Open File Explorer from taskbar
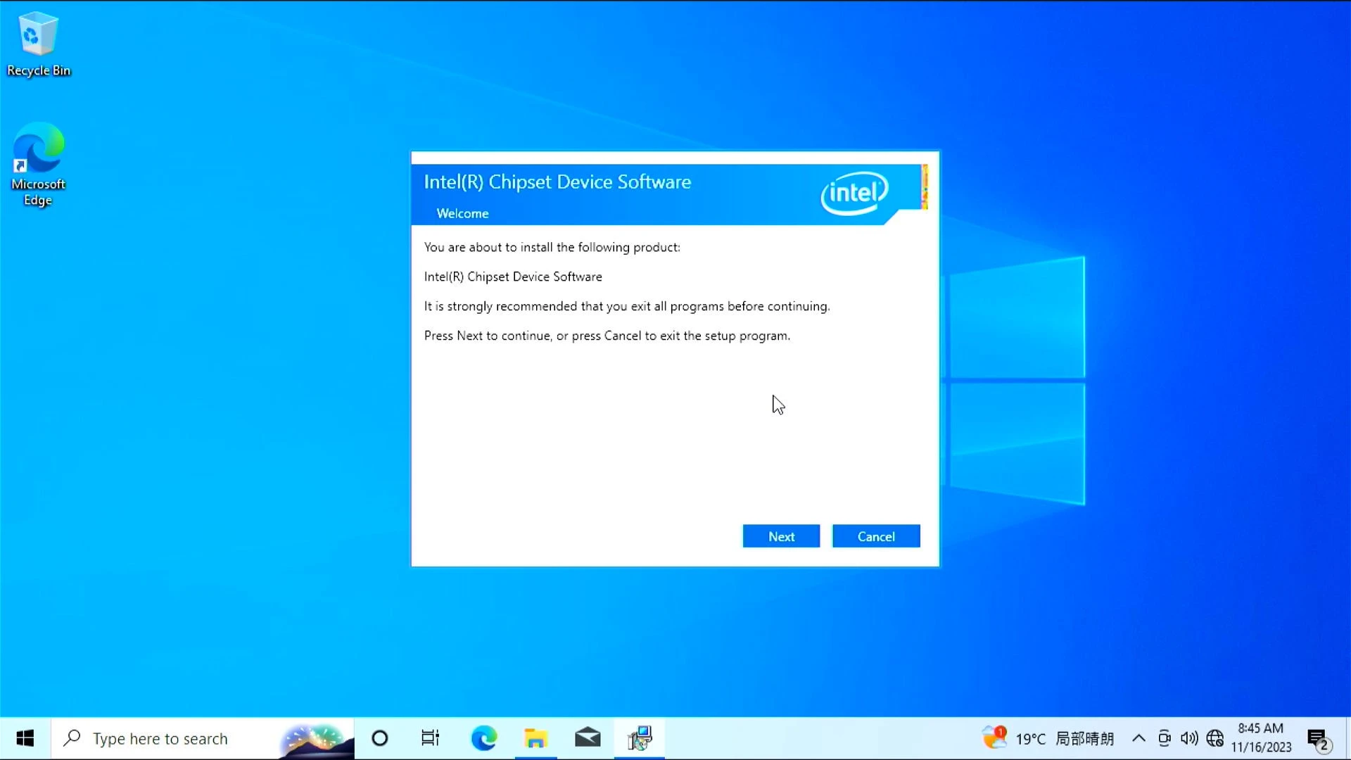This screenshot has height=760, width=1351. click(535, 737)
